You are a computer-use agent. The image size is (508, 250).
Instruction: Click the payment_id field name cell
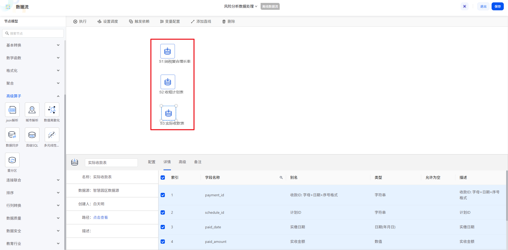[215, 195]
